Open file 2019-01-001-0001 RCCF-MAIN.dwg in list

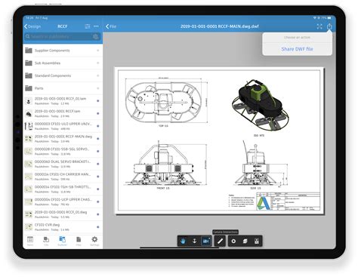(x=63, y=139)
